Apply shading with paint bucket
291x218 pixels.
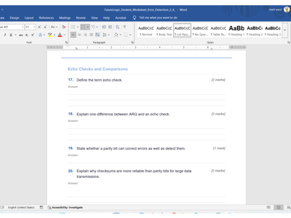[116, 35]
